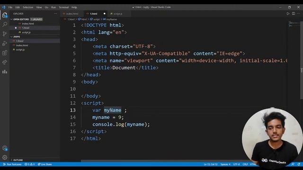Open the Run and Debug view
303x170 pixels.
pos(5,43)
